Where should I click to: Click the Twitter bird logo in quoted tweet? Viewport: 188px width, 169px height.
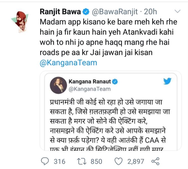pos(167,81)
